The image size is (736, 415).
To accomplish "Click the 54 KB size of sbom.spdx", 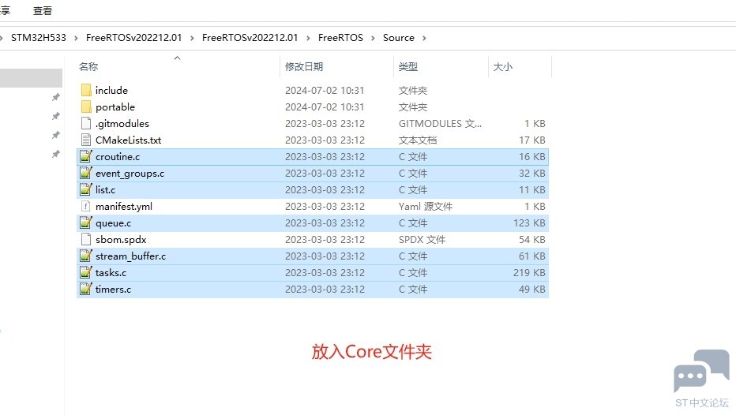I will [531, 239].
